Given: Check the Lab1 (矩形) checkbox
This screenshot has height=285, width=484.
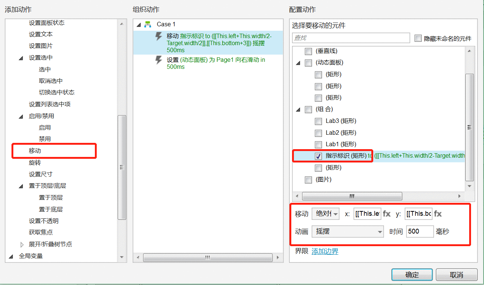Looking at the screenshot, I should (x=318, y=145).
